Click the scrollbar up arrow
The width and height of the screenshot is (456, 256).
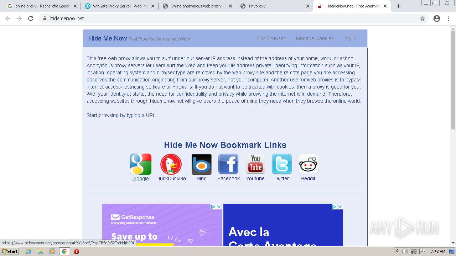click(453, 28)
